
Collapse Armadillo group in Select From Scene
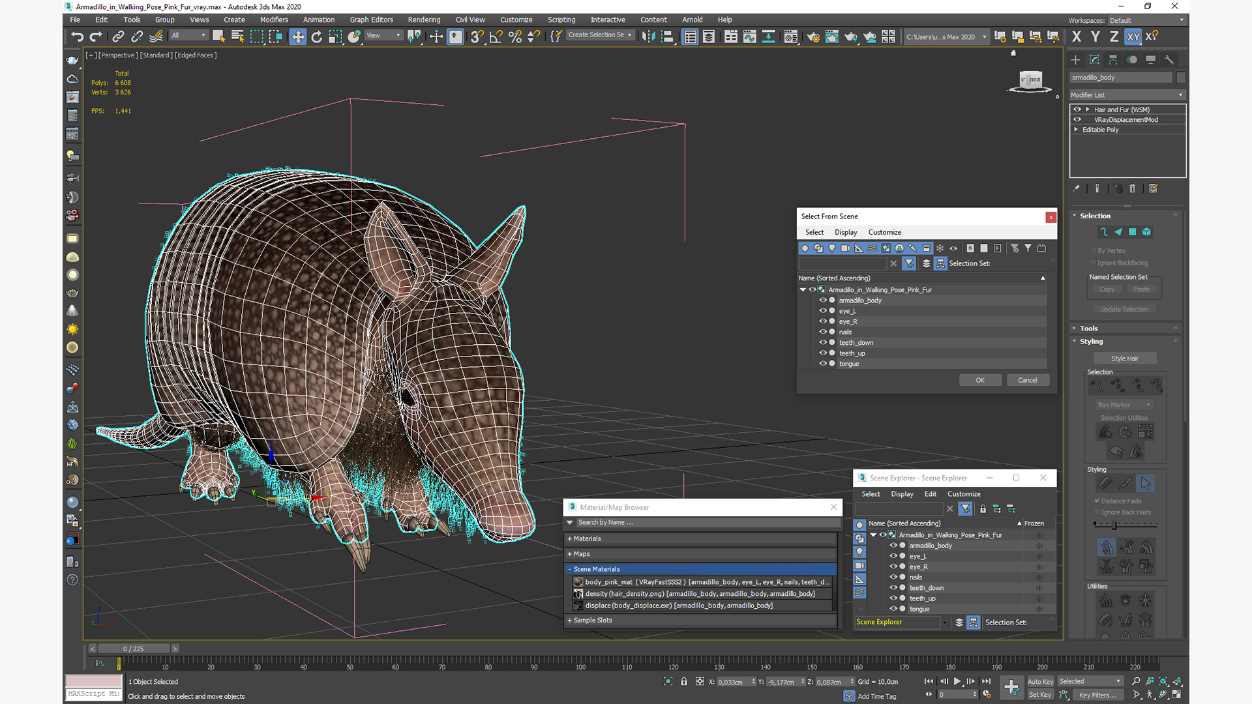pos(803,289)
